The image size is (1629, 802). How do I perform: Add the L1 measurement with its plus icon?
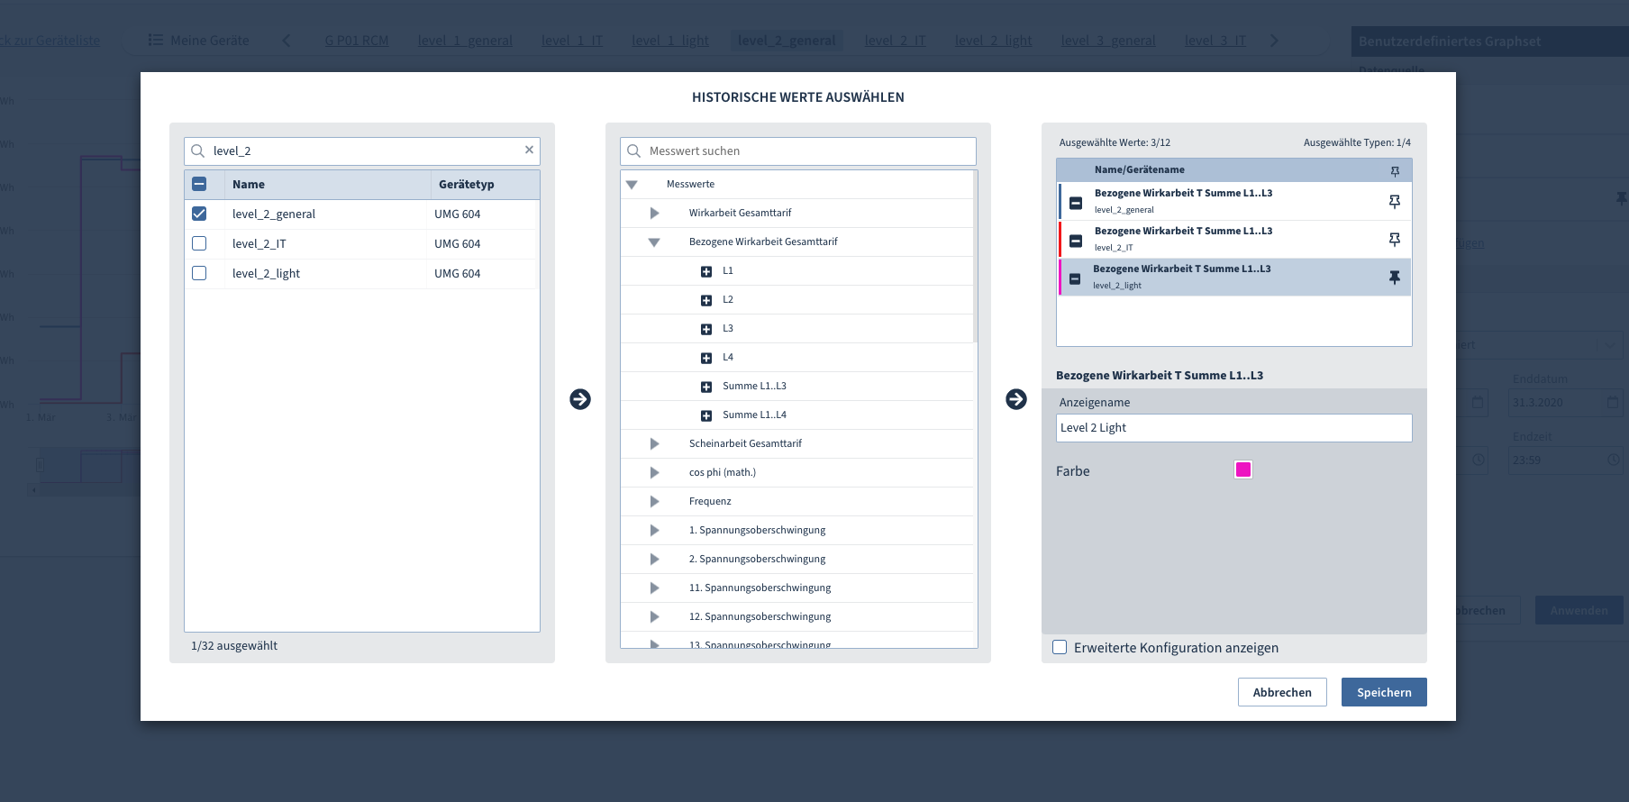(706, 271)
